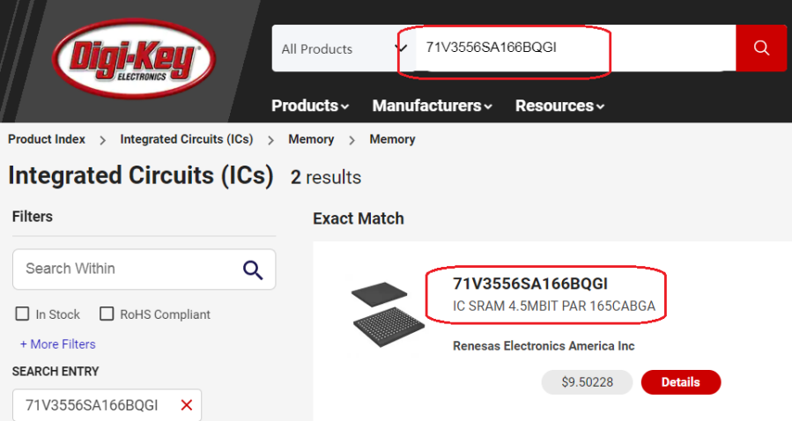Go to Product Index breadcrumb
Image resolution: width=792 pixels, height=421 pixels.
point(47,139)
